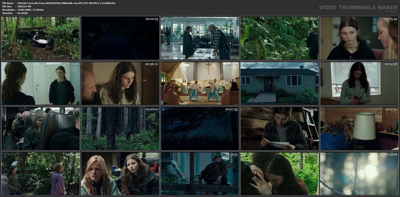Click the file size value 30552.4 MB
Screen dimensions: 400x197
point(24,7)
